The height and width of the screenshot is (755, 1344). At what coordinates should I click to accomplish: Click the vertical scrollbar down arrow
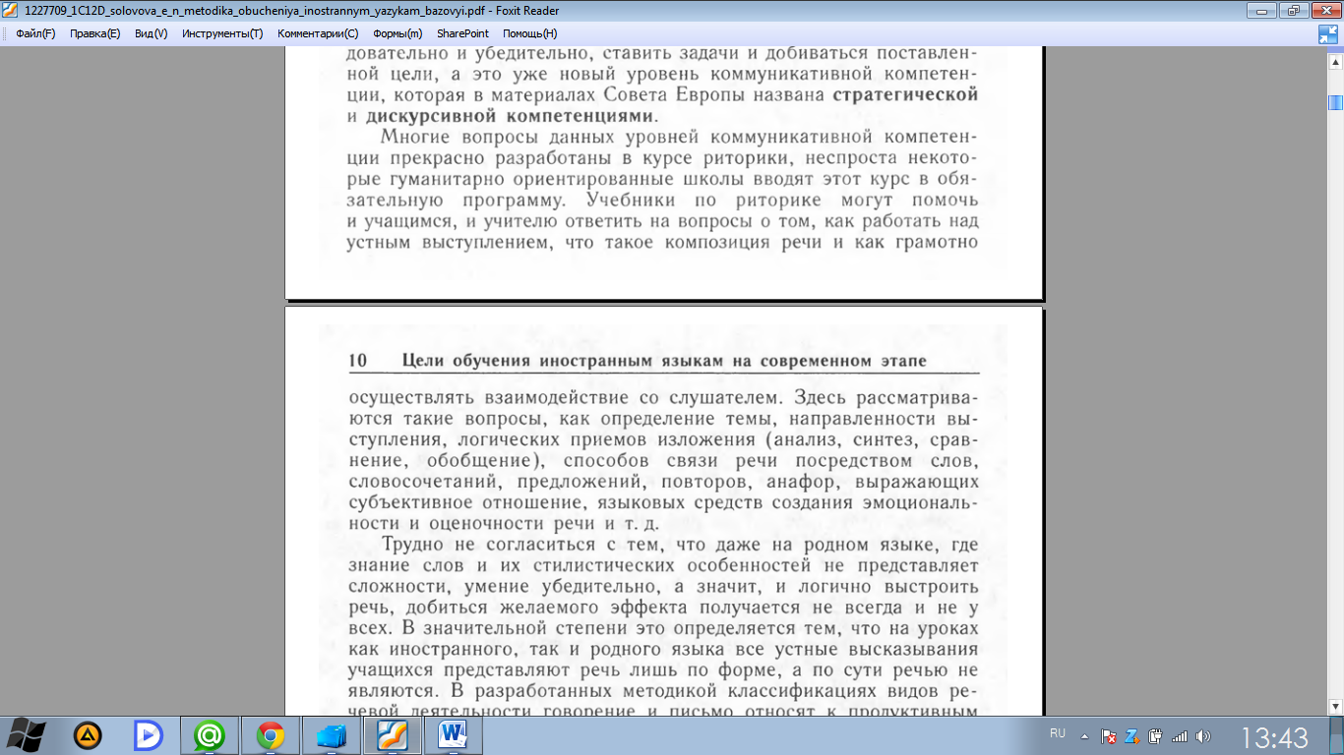pos(1335,706)
